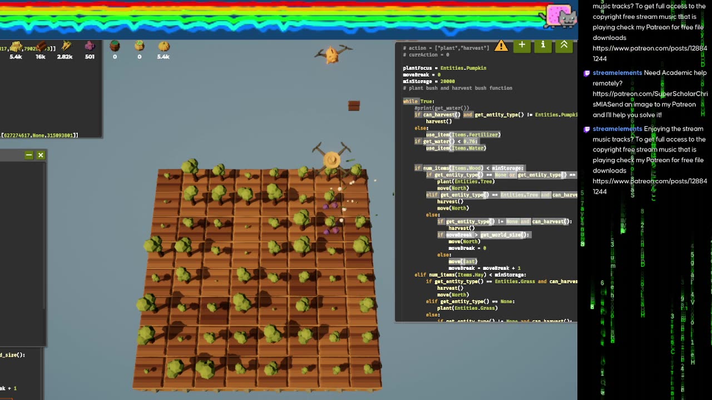Click 'use_item(Items.Fertilizer)' code line
712x400 pixels.
463,134
